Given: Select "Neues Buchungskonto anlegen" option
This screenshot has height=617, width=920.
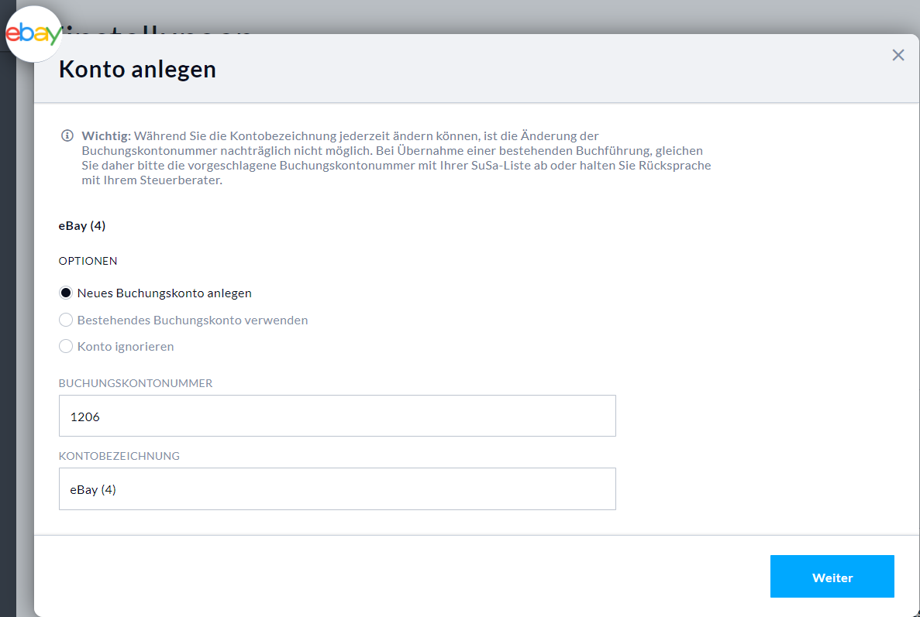Looking at the screenshot, I should click(x=66, y=293).
